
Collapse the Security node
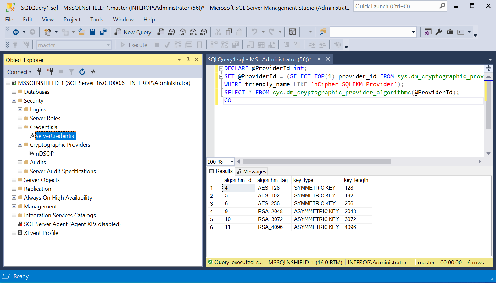click(14, 101)
